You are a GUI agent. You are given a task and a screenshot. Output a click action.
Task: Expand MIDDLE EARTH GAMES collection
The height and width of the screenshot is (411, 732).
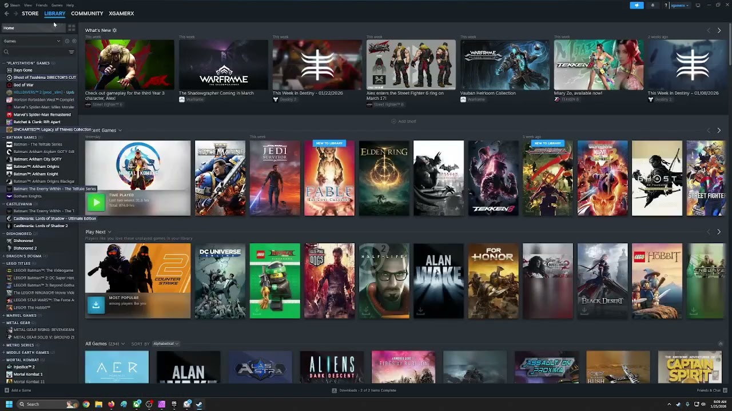pyautogui.click(x=3, y=352)
